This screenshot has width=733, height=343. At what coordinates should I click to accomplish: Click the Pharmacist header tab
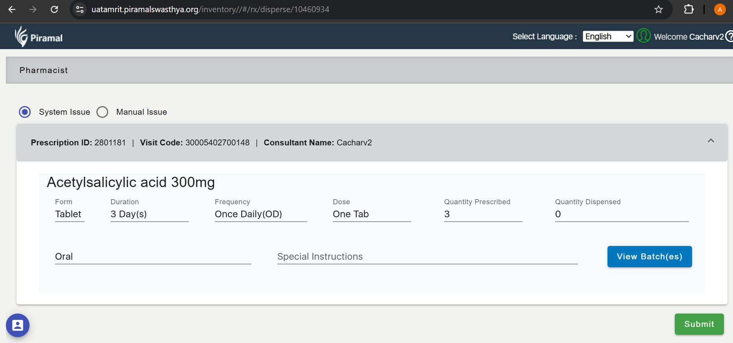pyautogui.click(x=44, y=70)
